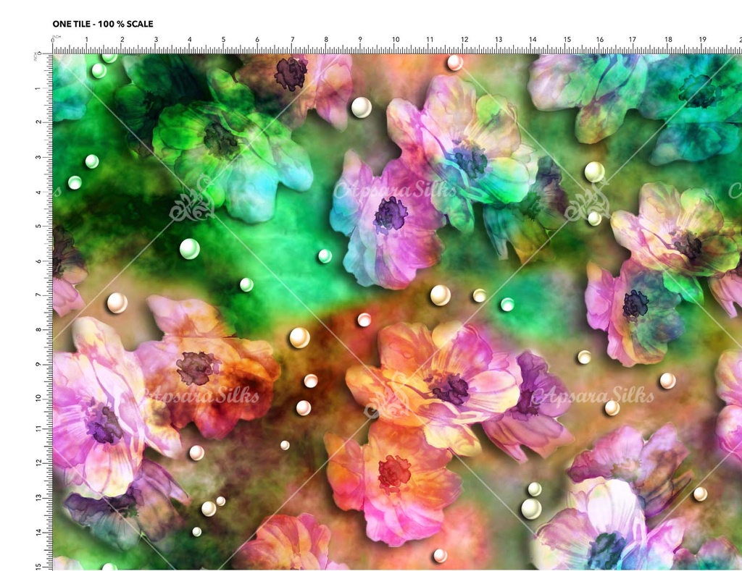Click the number 8 on the vertical ruler
The image size is (742, 571).
pos(38,329)
